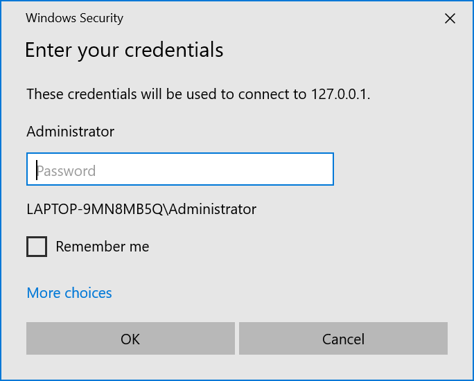Click the Enter your credentials heading

(x=124, y=50)
